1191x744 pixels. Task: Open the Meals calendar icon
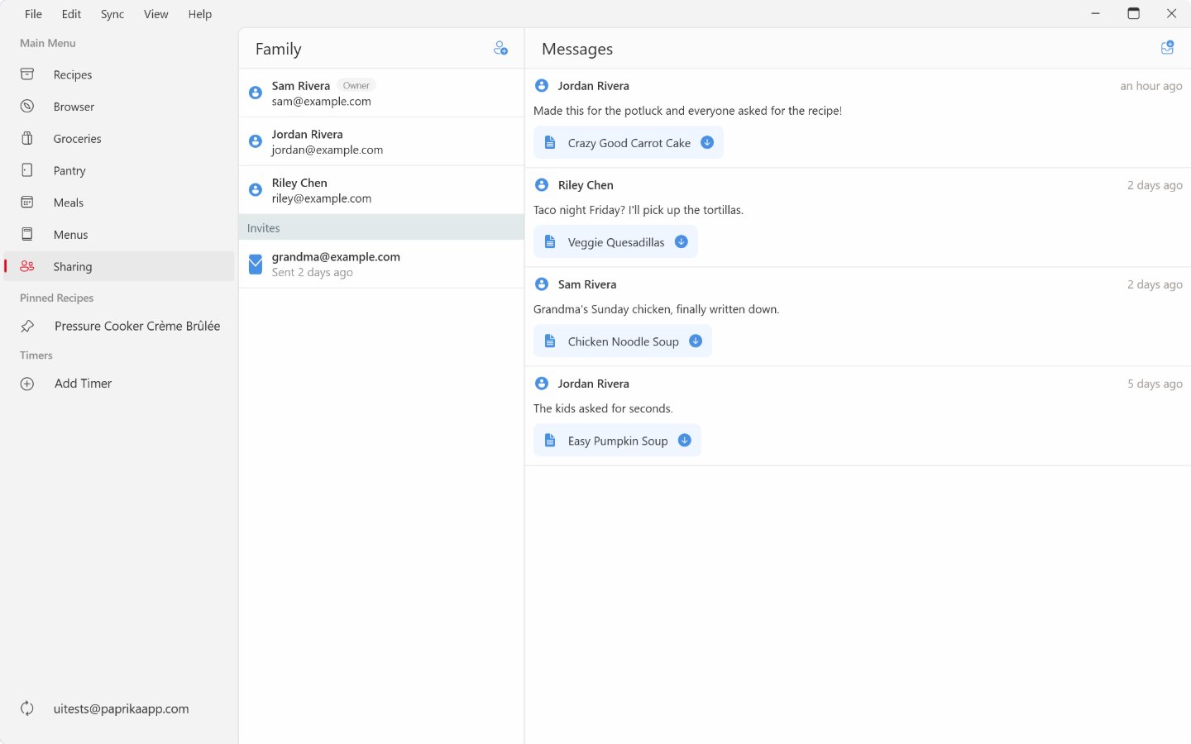tap(27, 203)
